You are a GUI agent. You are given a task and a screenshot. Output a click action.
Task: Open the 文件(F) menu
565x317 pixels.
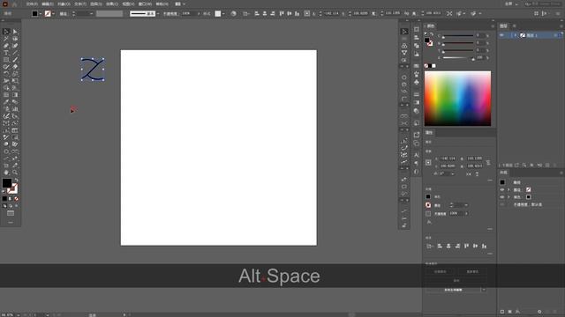(x=32, y=4)
